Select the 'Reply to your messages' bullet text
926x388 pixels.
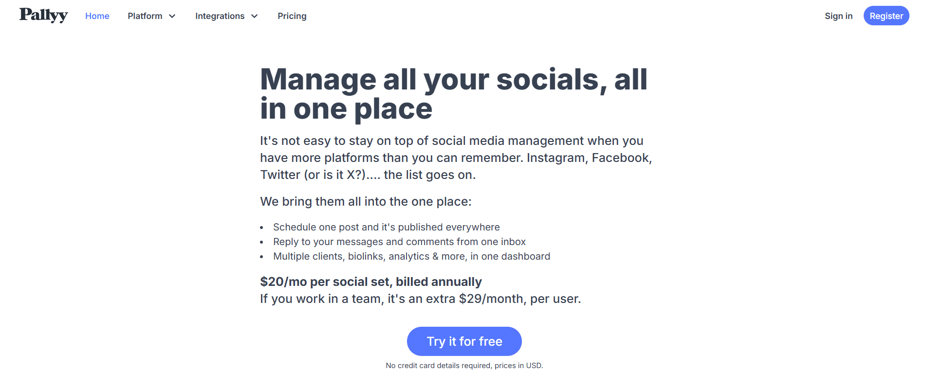399,242
